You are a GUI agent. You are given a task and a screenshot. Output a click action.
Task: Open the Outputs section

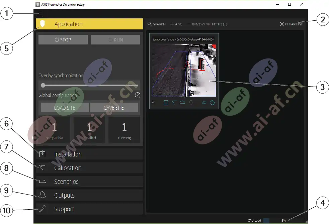[x=89, y=195]
